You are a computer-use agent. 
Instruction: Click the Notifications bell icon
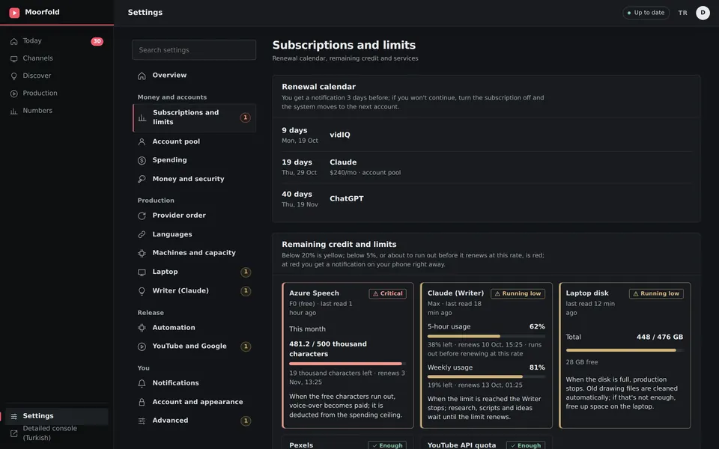[142, 383]
